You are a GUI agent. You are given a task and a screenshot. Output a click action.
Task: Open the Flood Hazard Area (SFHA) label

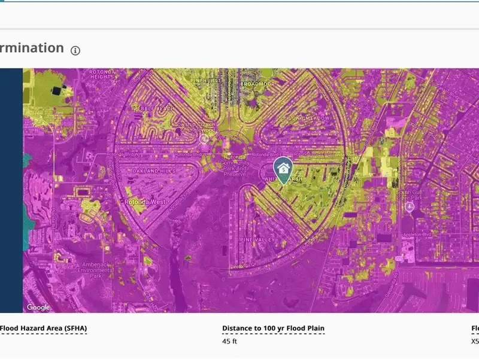pyautogui.click(x=43, y=328)
